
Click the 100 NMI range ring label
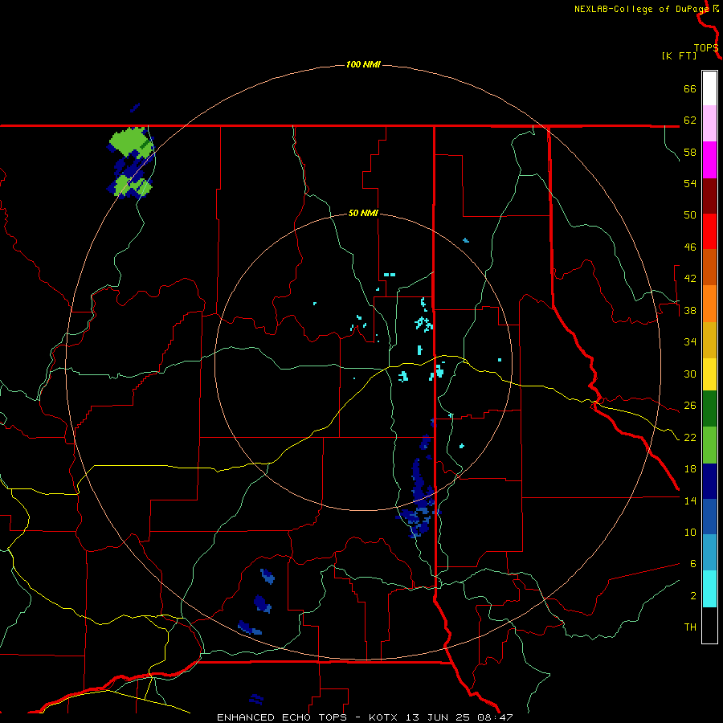363,64
